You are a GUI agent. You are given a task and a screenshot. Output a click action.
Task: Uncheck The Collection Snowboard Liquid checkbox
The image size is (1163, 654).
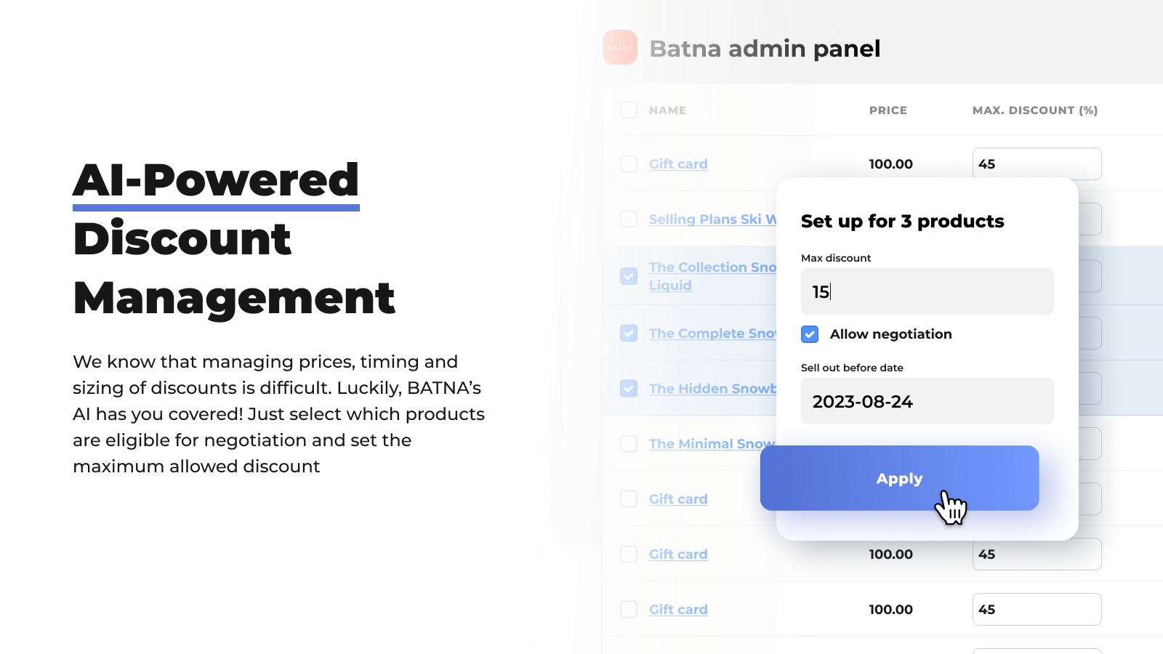pyautogui.click(x=629, y=276)
